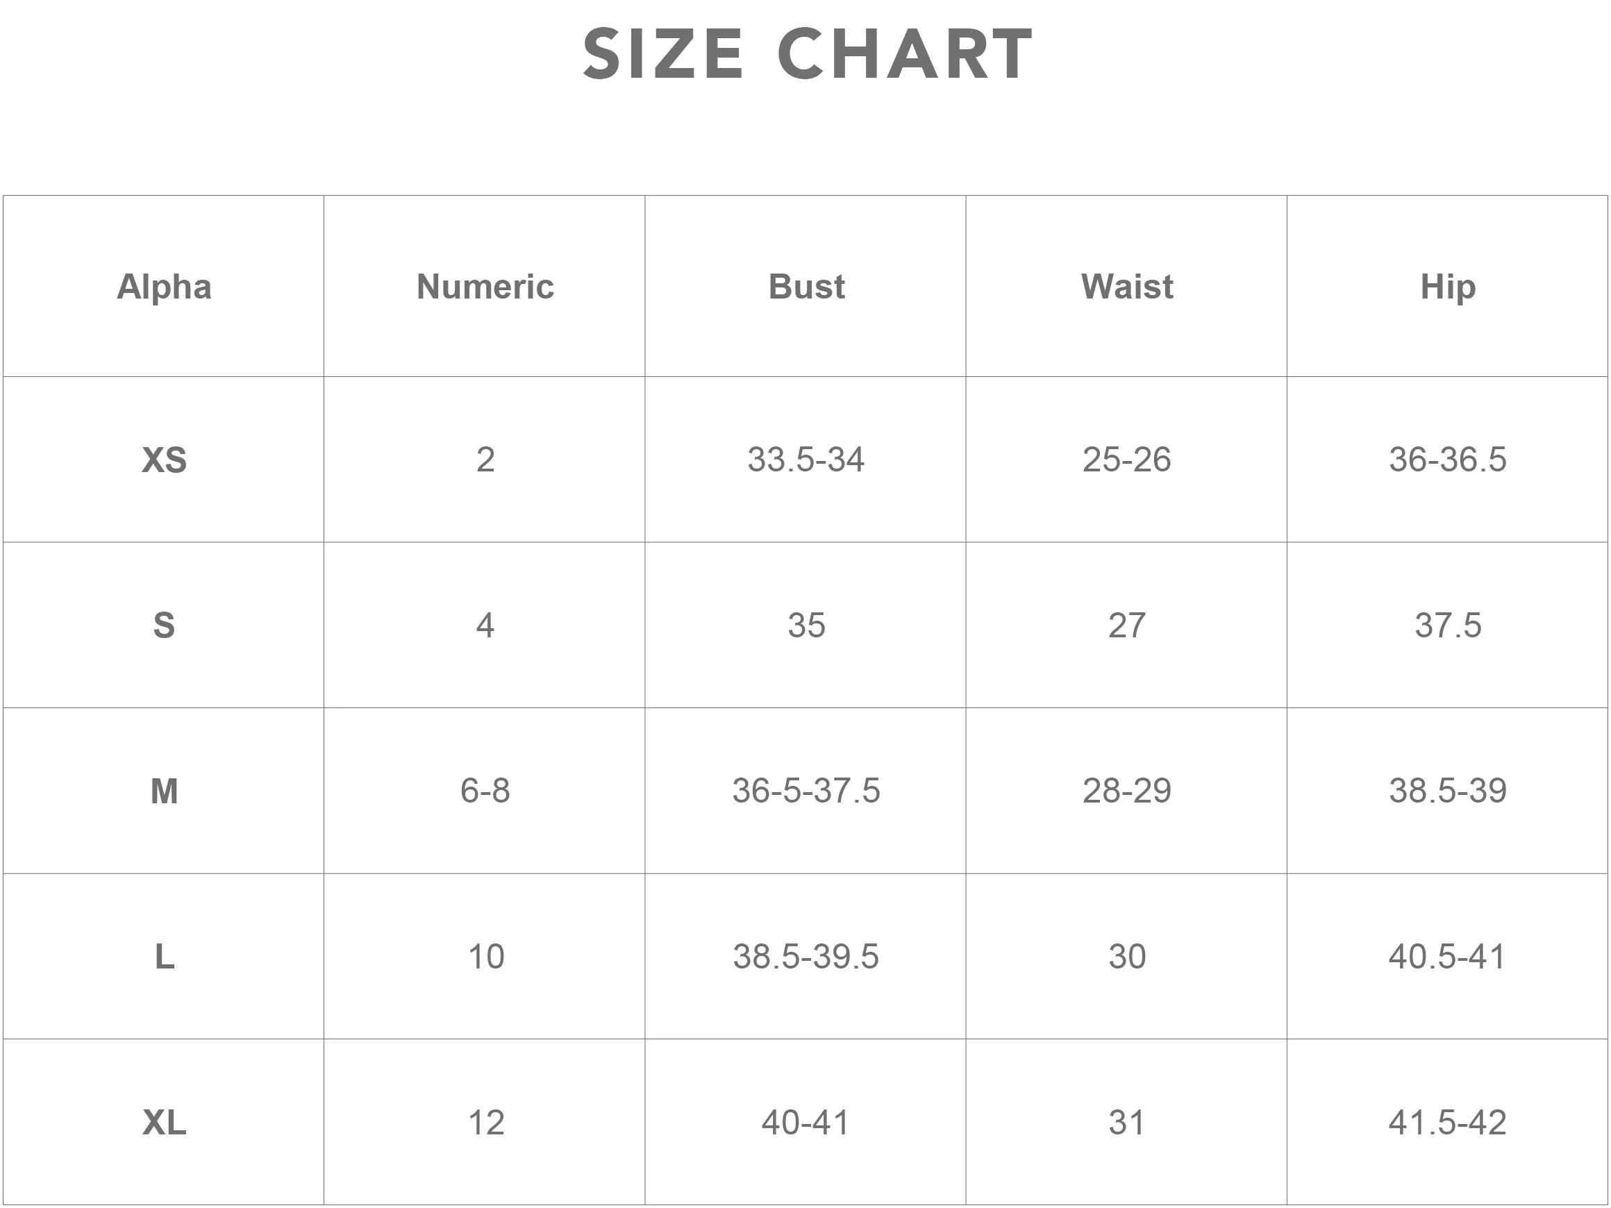Click the Waist column header
This screenshot has height=1208, width=1611.
click(1127, 287)
